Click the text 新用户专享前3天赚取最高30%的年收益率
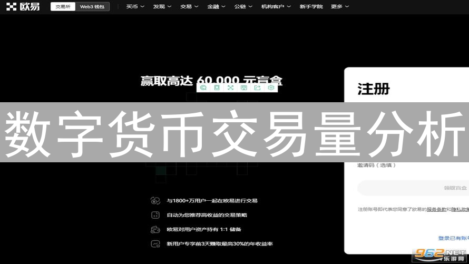The image size is (469, 264). tap(220, 243)
